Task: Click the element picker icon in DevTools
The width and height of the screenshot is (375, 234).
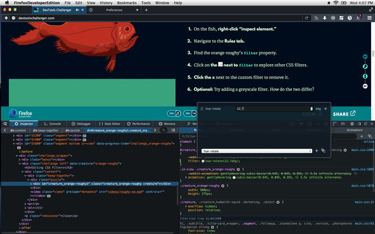Action: 5,124
